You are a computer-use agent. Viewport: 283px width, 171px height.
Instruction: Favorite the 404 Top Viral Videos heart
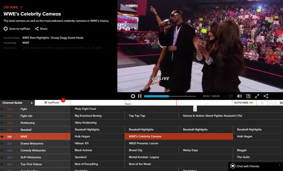(2, 164)
